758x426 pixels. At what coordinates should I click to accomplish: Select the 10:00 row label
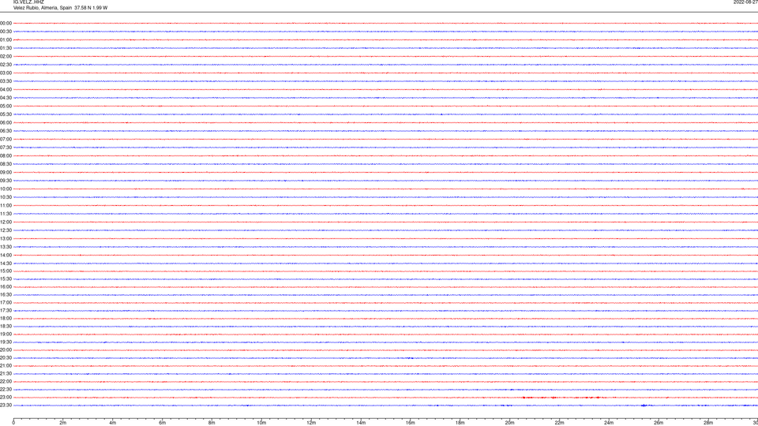6,189
